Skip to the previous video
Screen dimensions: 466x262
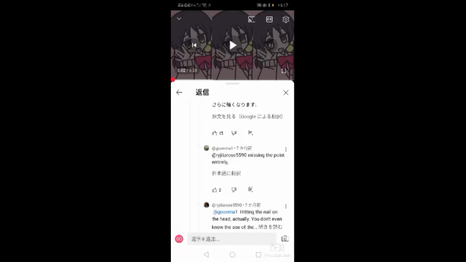pyautogui.click(x=194, y=45)
